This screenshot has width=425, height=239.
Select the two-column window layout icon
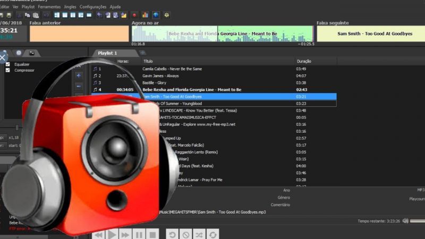(73, 15)
